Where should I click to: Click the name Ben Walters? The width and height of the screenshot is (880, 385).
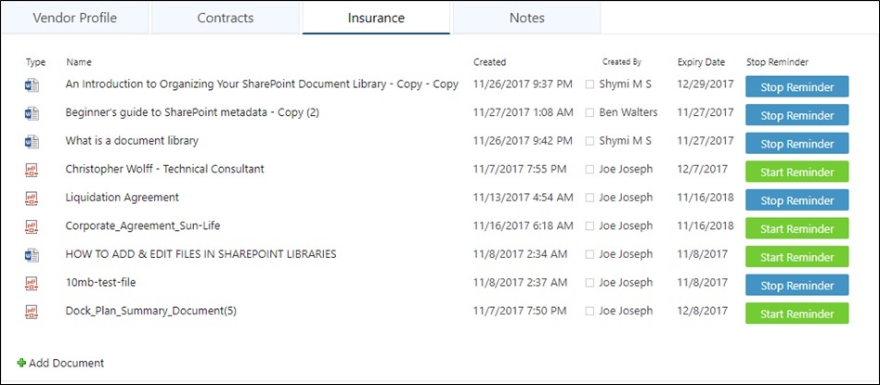(628, 112)
